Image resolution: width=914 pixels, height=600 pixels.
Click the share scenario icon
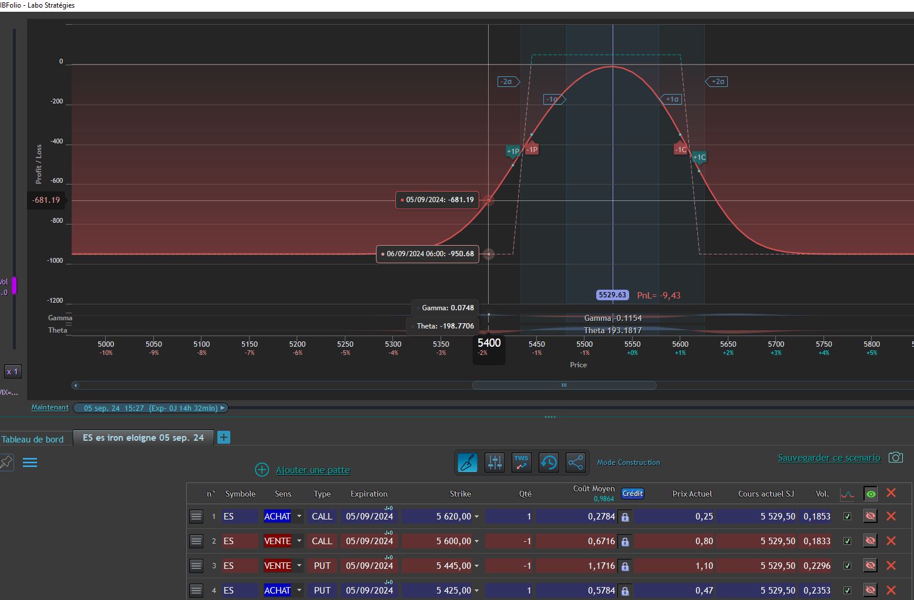[576, 462]
